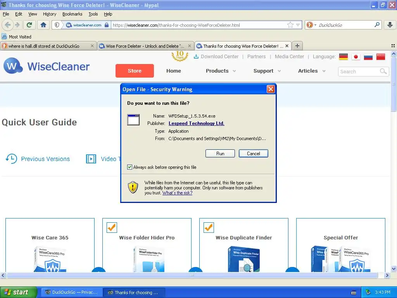Viewport: 397px width, 298px height.
Task: Open the list all tabs icon
Action: pyautogui.click(x=393, y=46)
